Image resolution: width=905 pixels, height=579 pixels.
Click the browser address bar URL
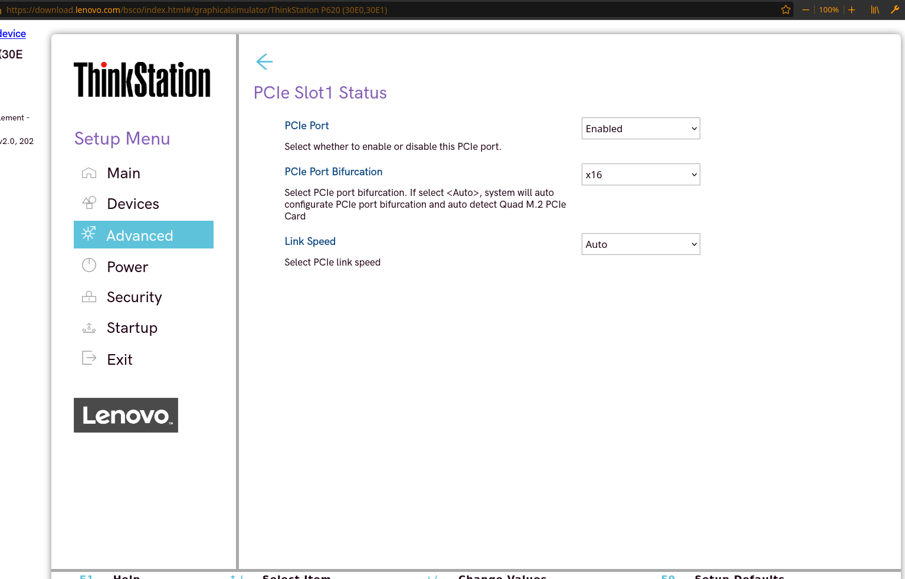click(x=197, y=10)
